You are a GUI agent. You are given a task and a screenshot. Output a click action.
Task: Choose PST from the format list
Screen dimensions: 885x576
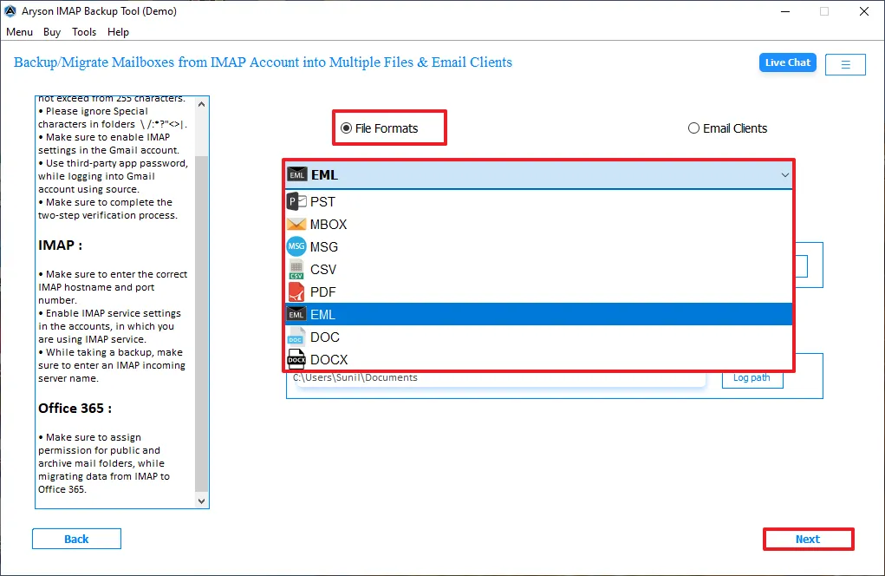(x=538, y=201)
